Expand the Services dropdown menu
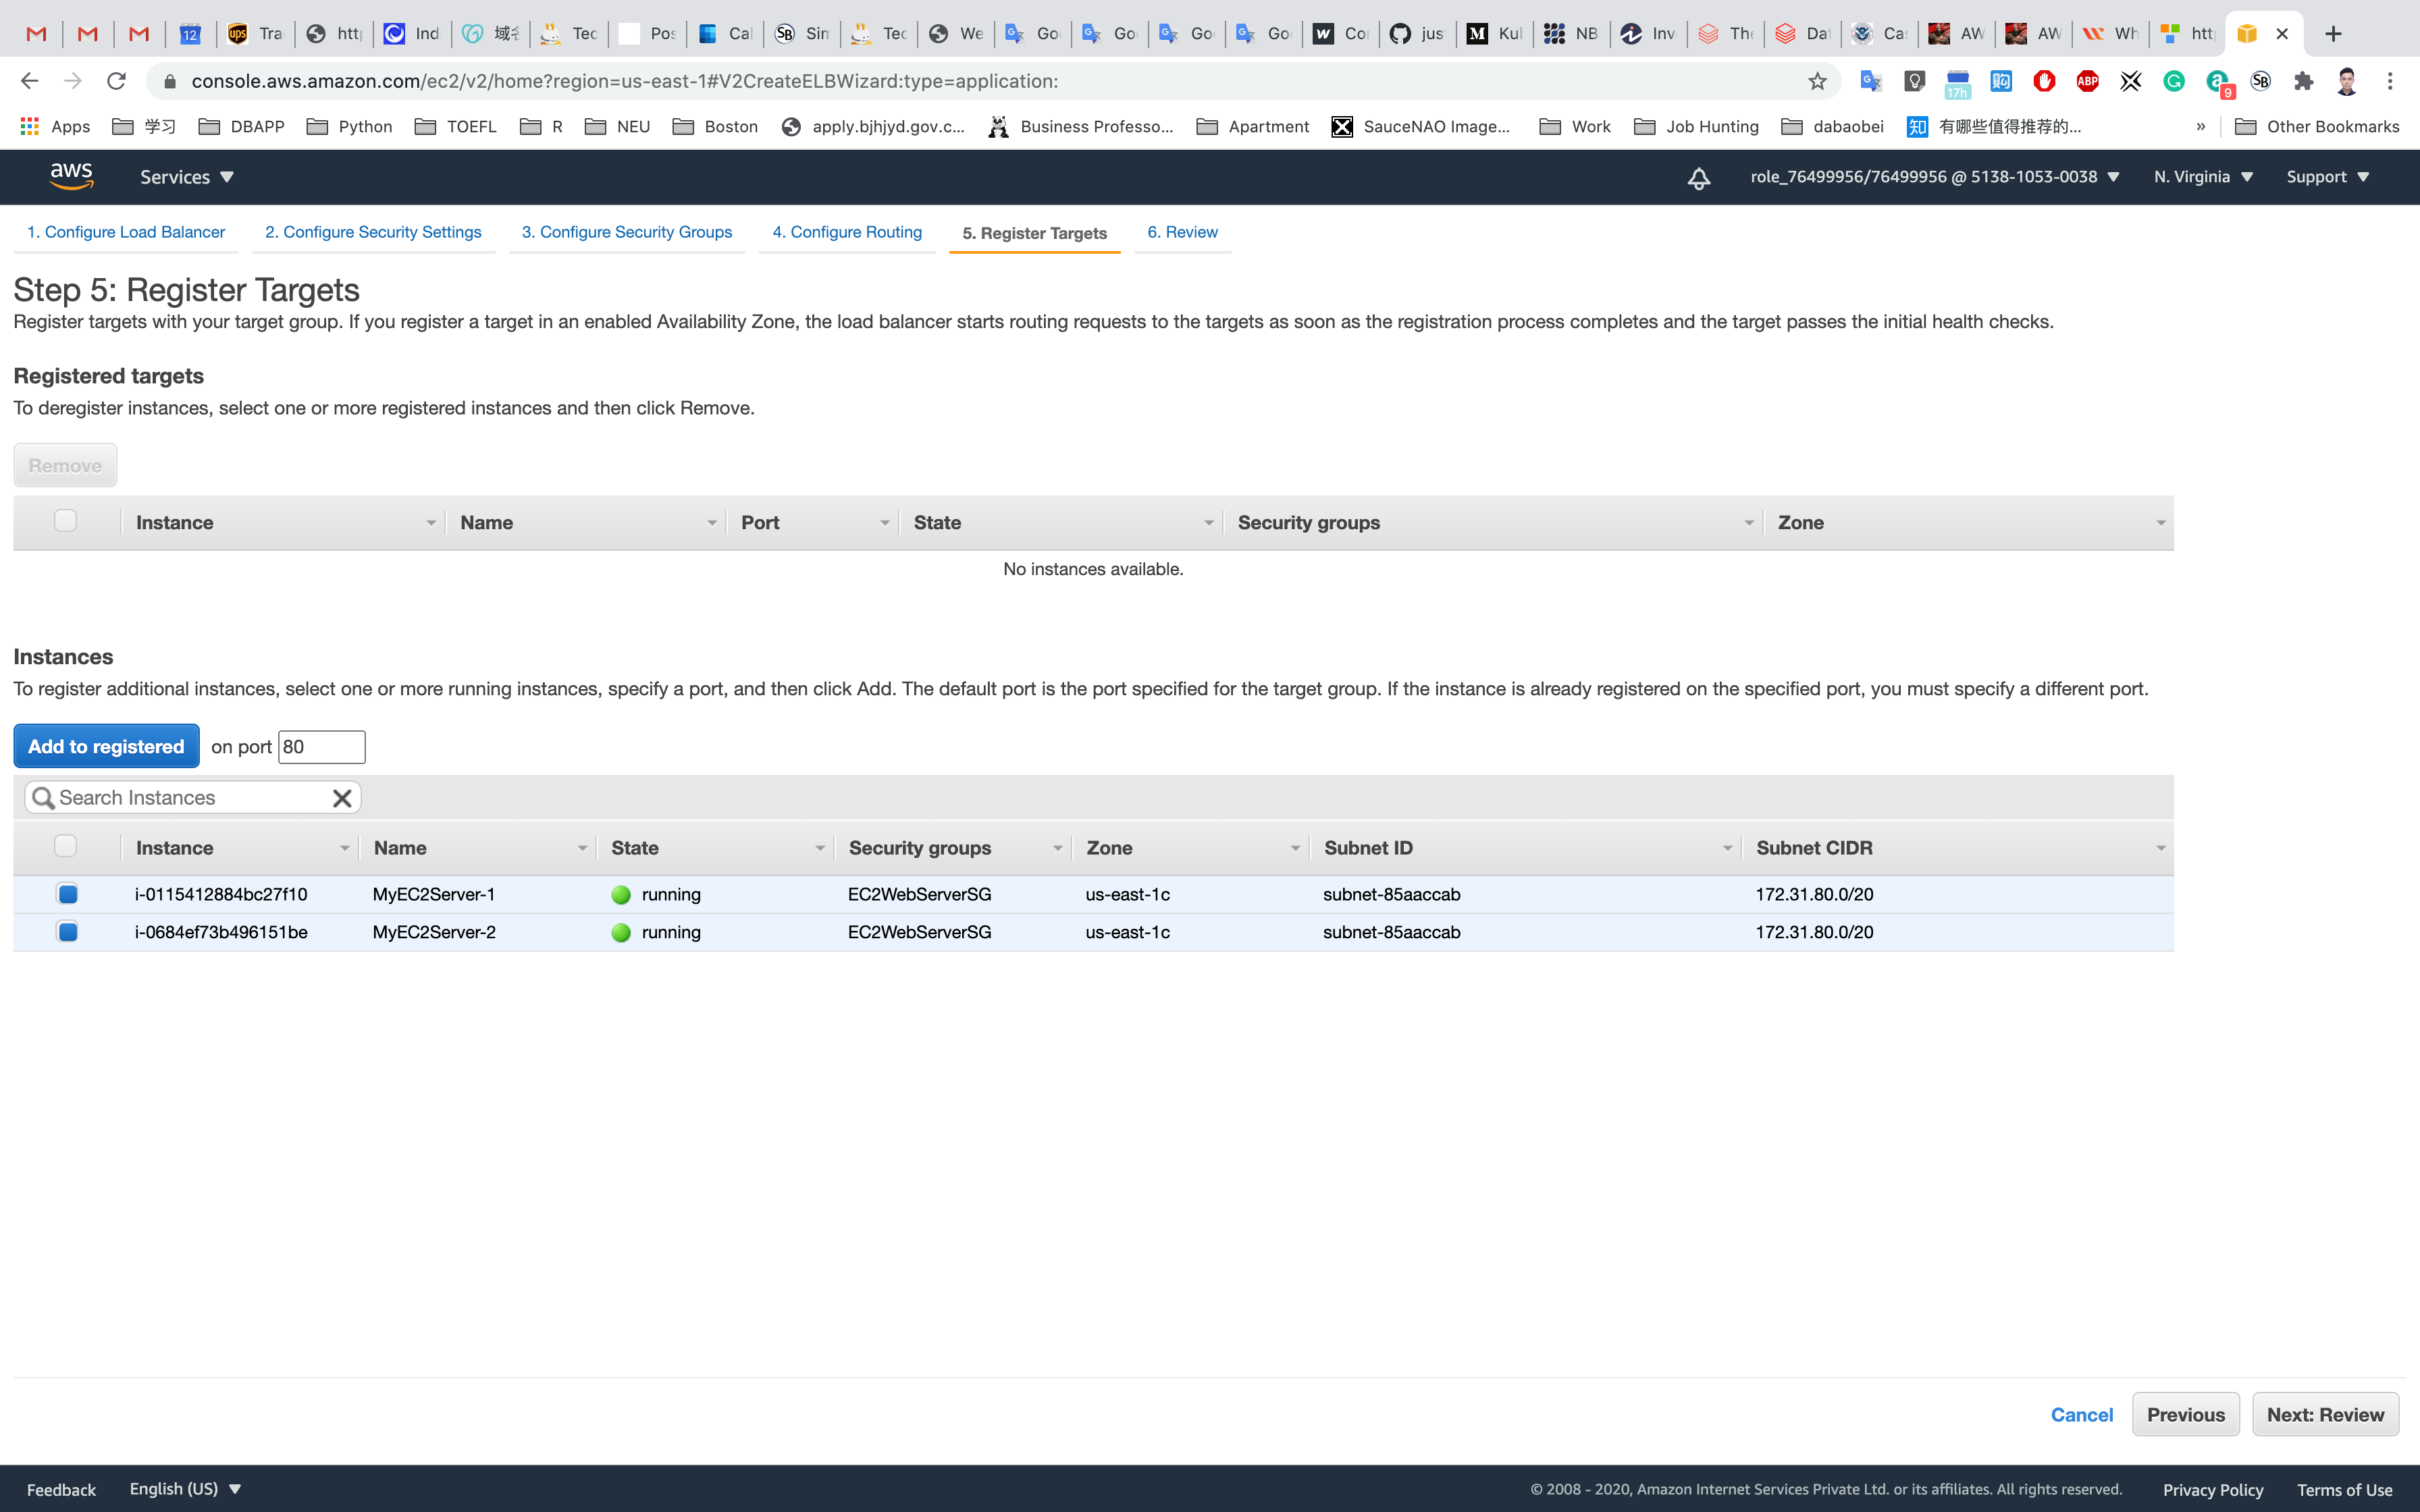This screenshot has height=1512, width=2420. click(186, 177)
